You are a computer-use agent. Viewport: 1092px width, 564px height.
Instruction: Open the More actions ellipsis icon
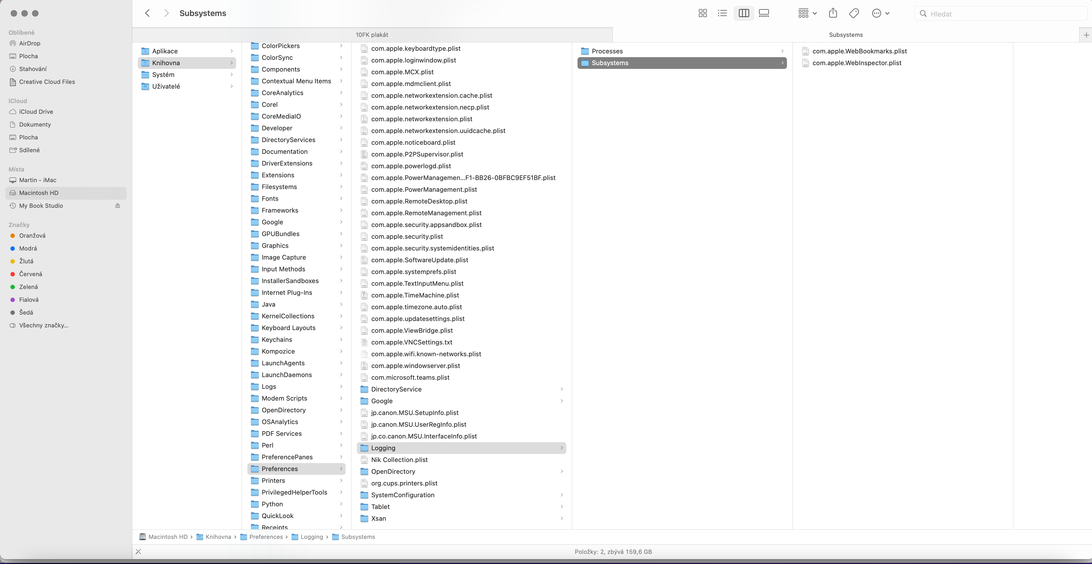click(877, 13)
